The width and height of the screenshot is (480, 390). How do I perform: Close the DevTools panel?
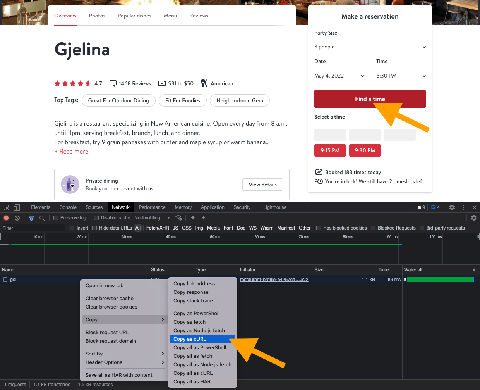474,207
